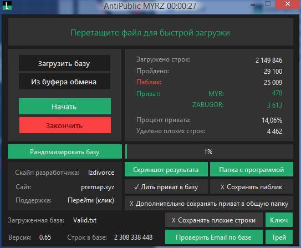The image size is (301, 248).
Task: Minimize the AntiPublic MYRZ window
Action: pyautogui.click(x=253, y=5)
